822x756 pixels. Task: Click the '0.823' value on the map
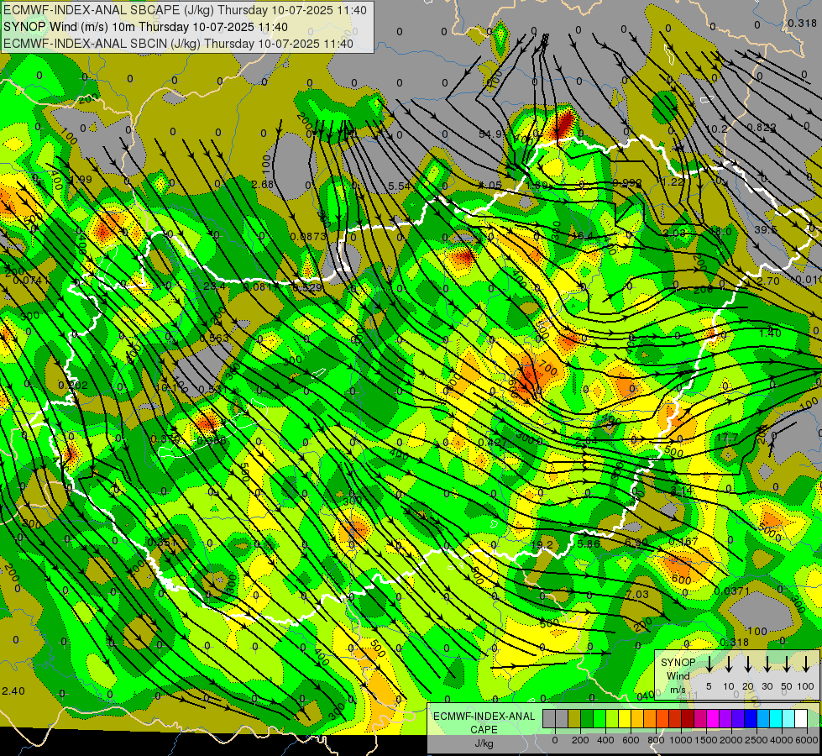(x=762, y=127)
